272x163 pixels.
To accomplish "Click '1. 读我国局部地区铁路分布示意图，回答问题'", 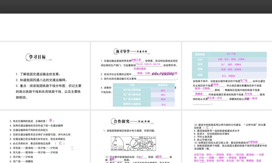I will (130, 131).
